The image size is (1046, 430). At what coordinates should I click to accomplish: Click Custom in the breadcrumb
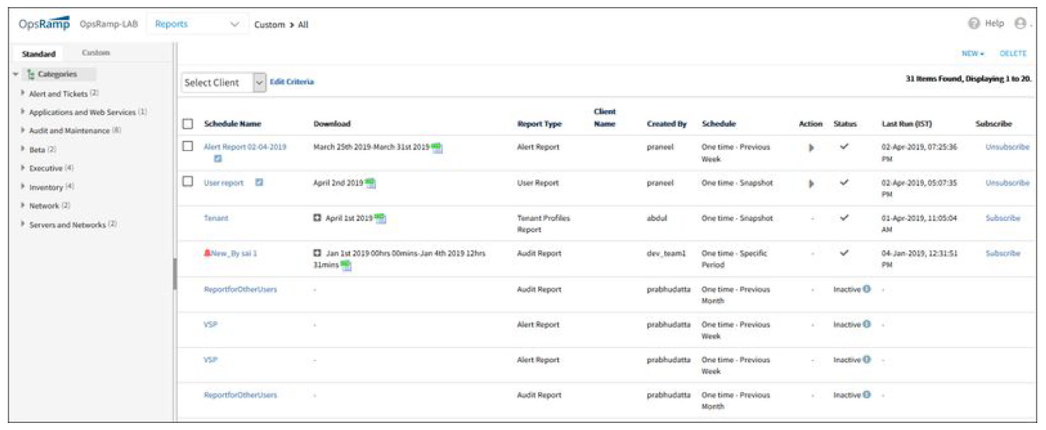tap(269, 25)
